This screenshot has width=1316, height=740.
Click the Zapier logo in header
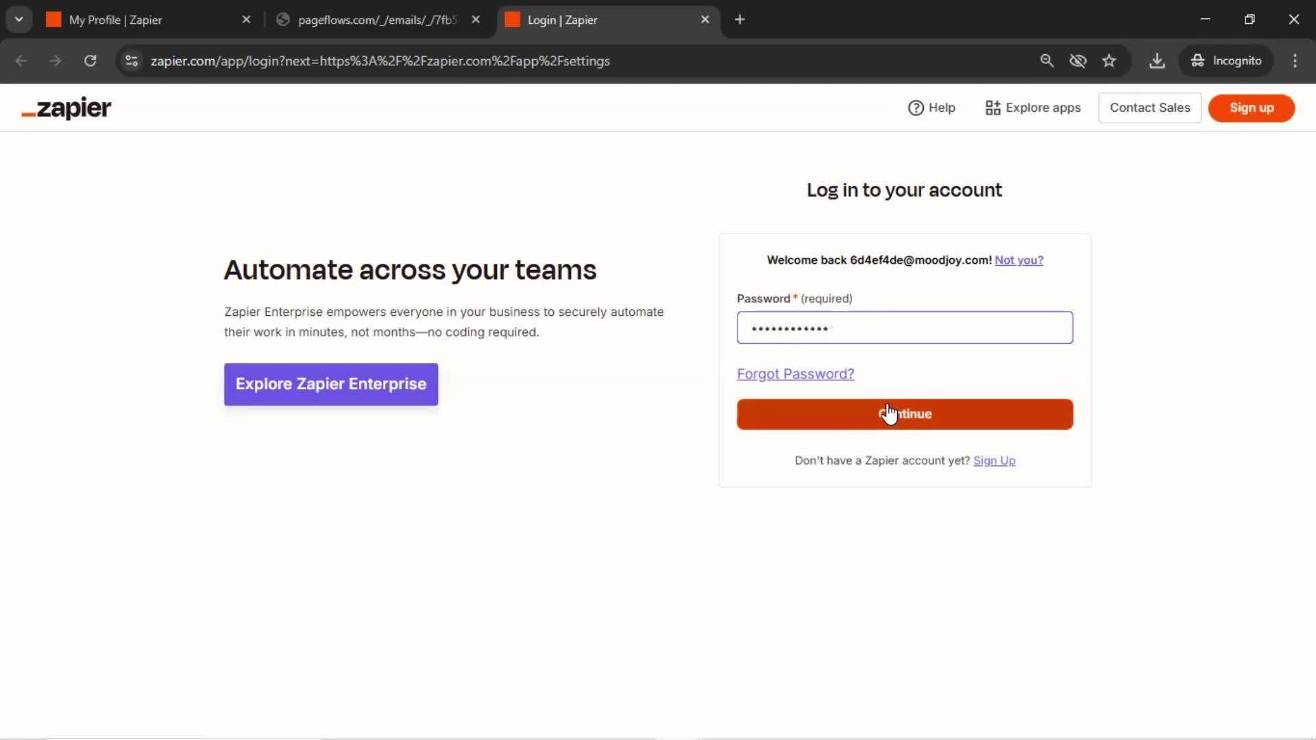tap(66, 108)
